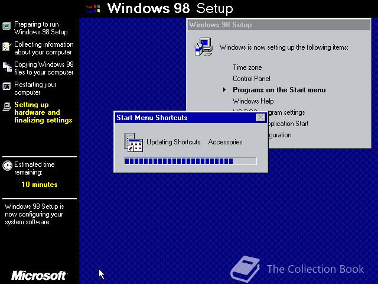Click the 'Updating Shortcuts:' label

[174, 142]
